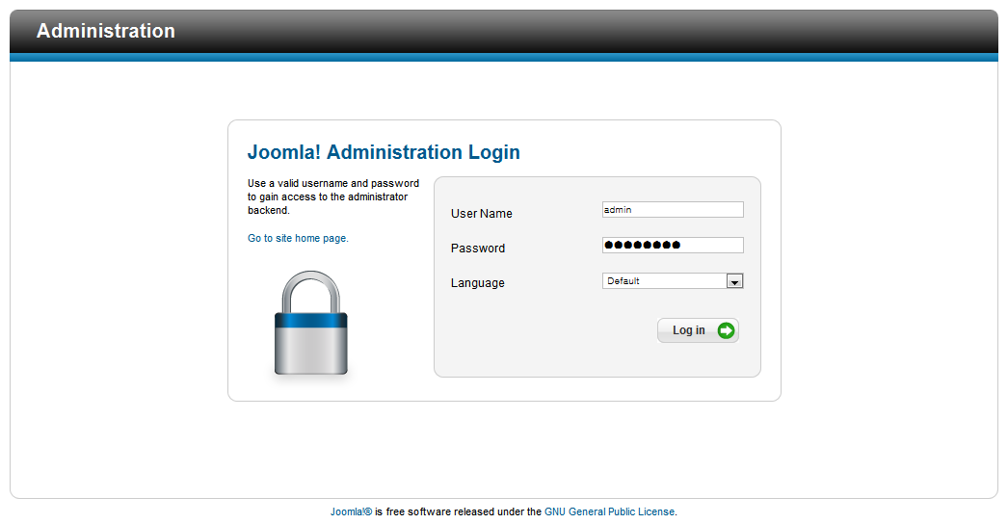This screenshot has width=1008, height=524.
Task: Follow the Joomla! link in the footer
Action: (346, 511)
